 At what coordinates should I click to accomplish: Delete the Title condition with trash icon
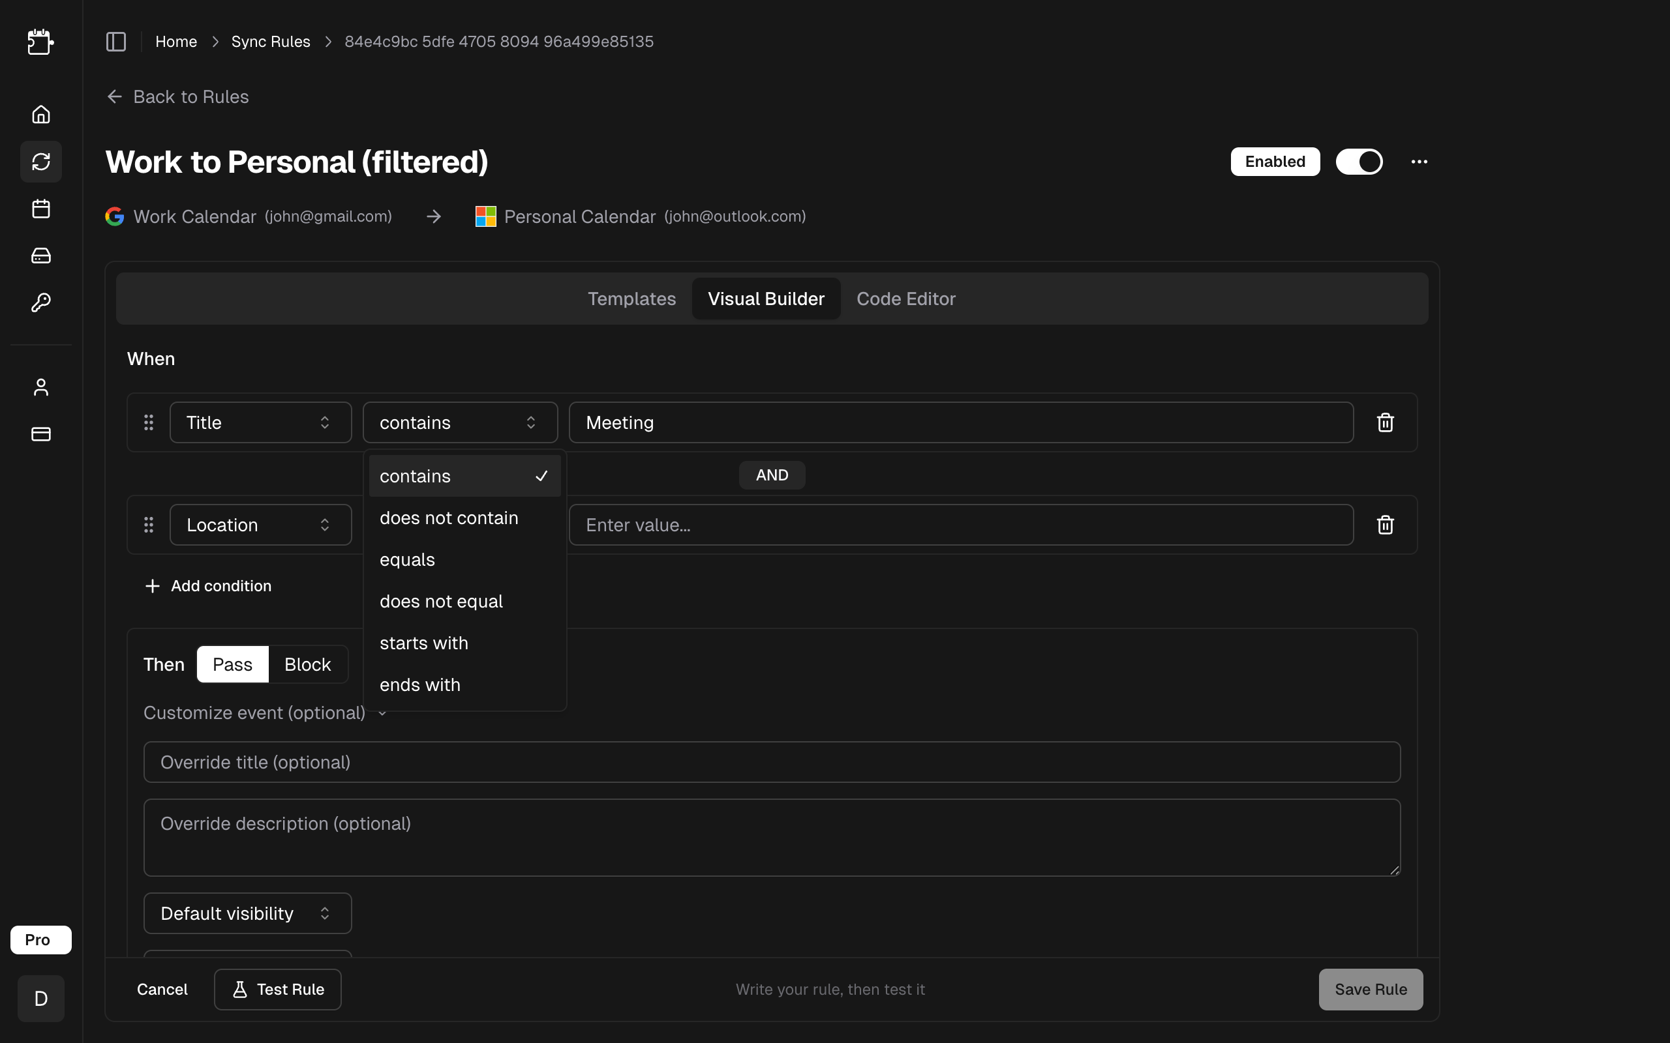[x=1385, y=422]
